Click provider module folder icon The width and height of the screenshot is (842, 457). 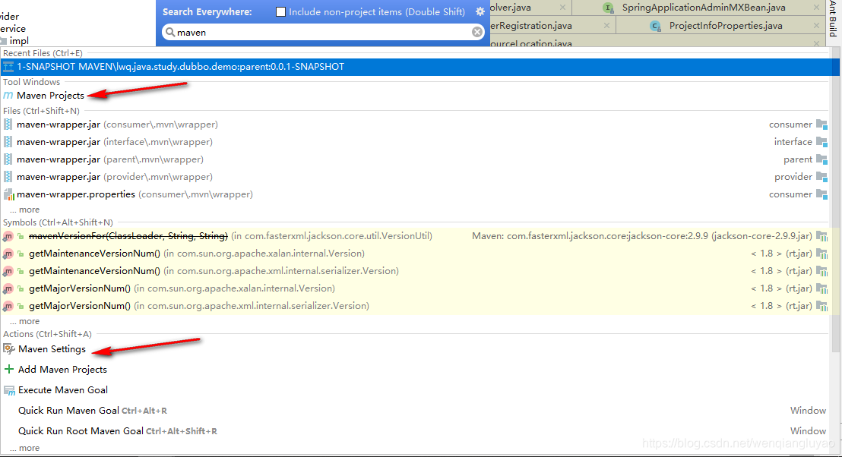821,177
